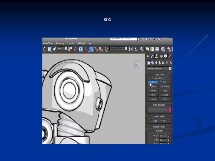Image resolution: width=215 pixels, height=161 pixels.
Task: Enable the 3D Snaps toggle
Action: [86, 49]
